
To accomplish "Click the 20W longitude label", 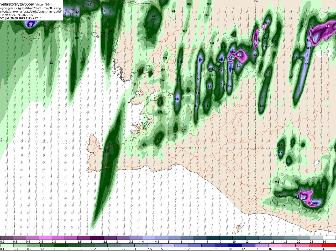I will click(256, 1).
